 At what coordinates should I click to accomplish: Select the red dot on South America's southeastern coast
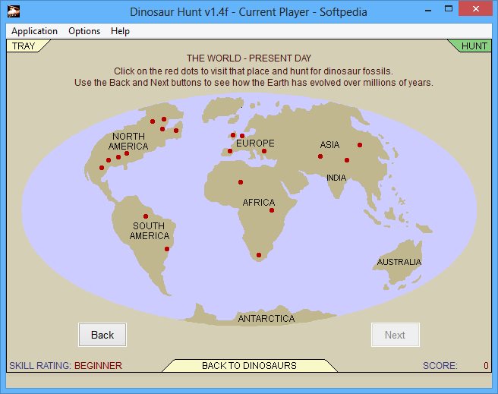click(x=167, y=249)
